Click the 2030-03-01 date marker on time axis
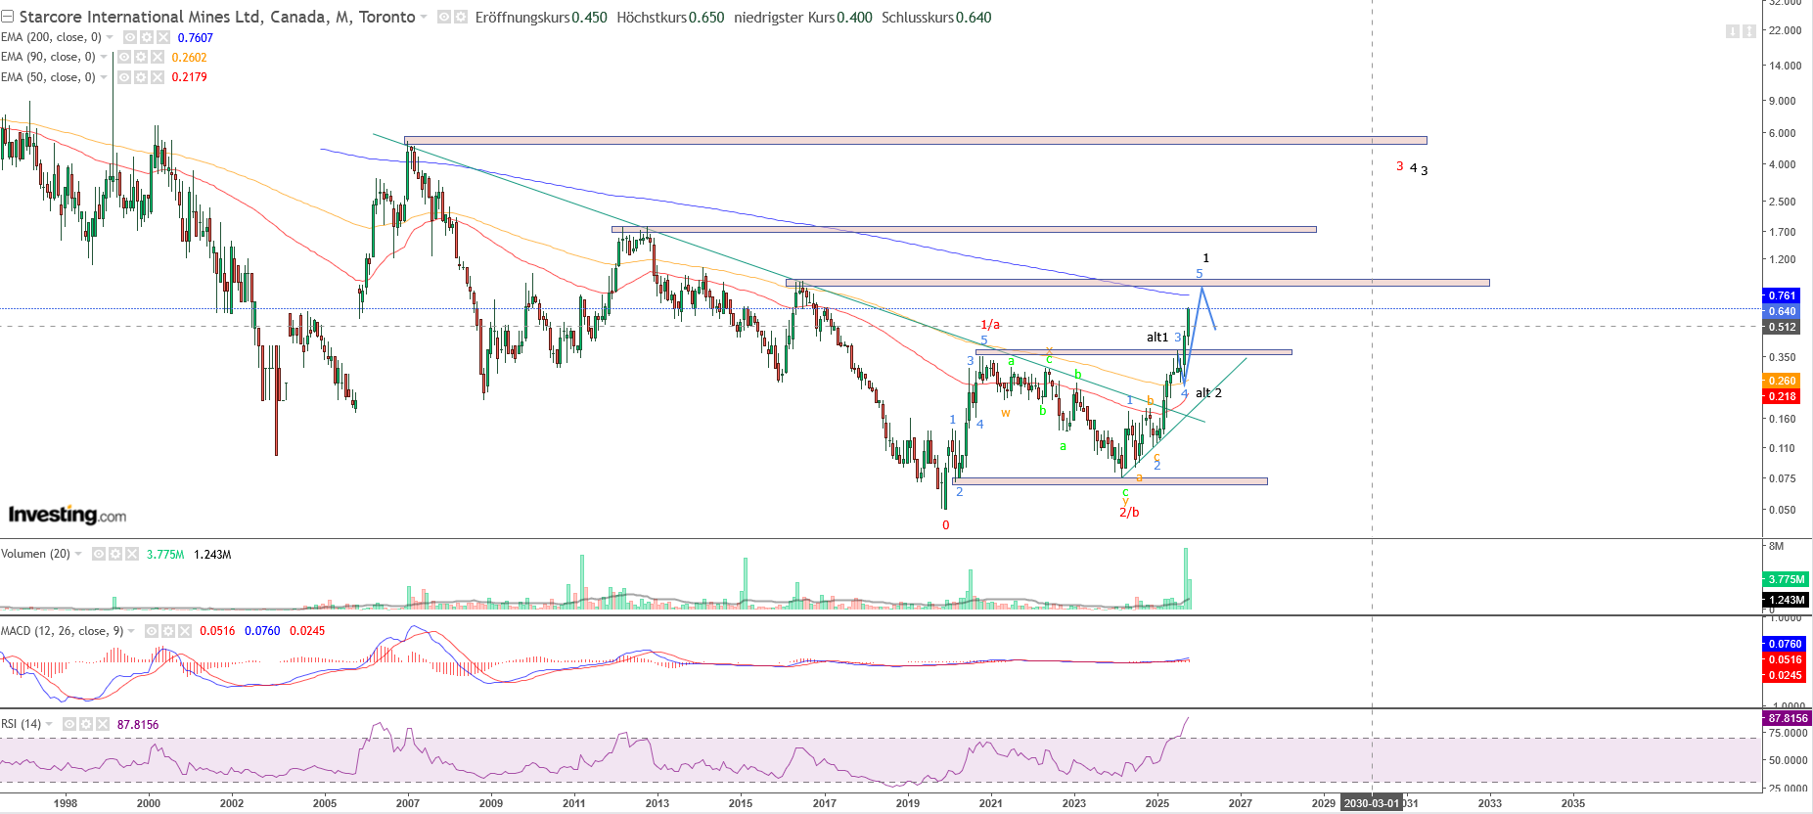The height and width of the screenshot is (814, 1813). [1371, 803]
